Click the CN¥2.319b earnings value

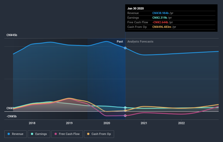(x=159, y=18)
